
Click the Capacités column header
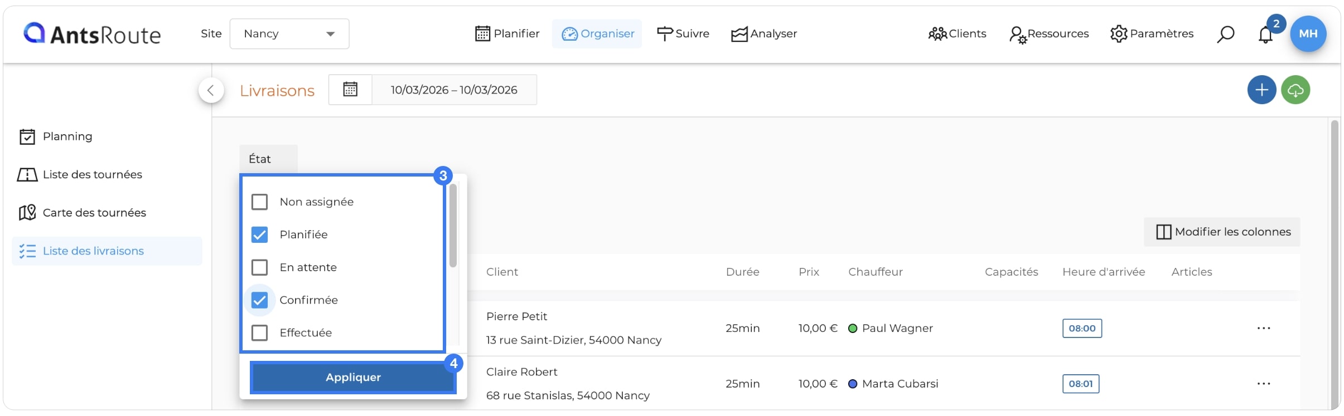[1011, 272]
